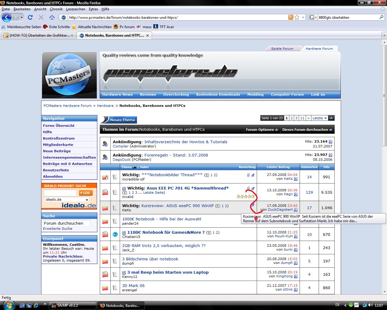387x310 pixels.
Task: Click the Forum durchsuchen search field
Action: pos(67,223)
